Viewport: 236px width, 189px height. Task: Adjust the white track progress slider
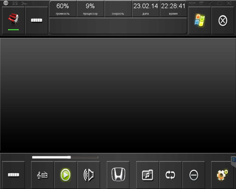65,157
